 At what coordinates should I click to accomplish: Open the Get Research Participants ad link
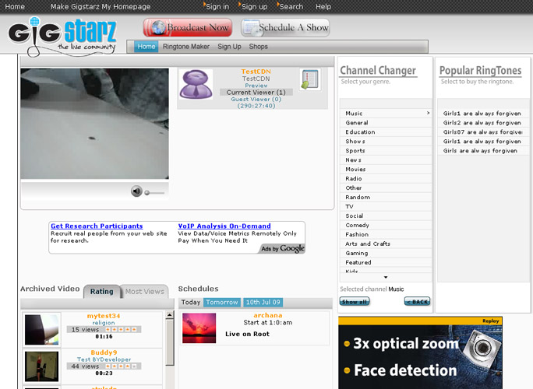pyautogui.click(x=97, y=226)
